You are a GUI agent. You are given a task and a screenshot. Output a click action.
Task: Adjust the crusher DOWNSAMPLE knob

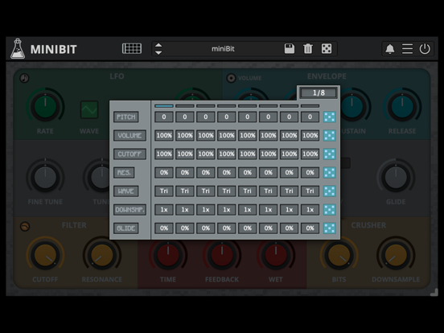[x=396, y=256]
